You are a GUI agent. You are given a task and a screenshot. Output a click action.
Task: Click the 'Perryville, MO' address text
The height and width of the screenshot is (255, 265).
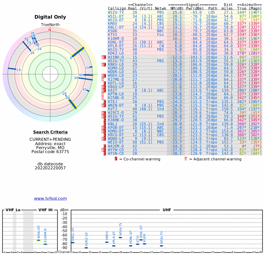pos(50,147)
